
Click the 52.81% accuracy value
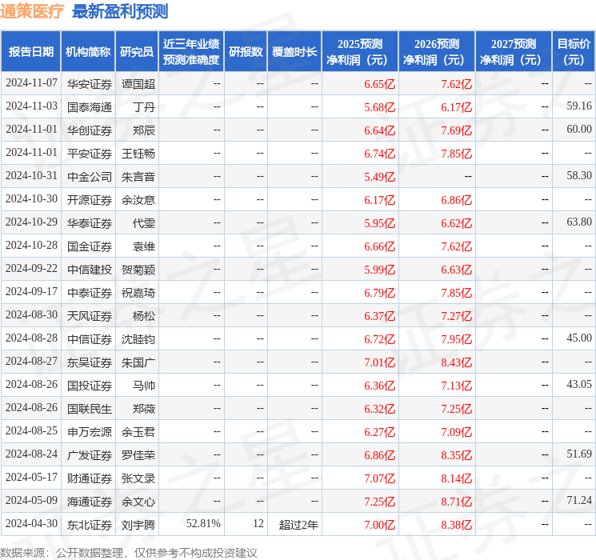click(203, 523)
